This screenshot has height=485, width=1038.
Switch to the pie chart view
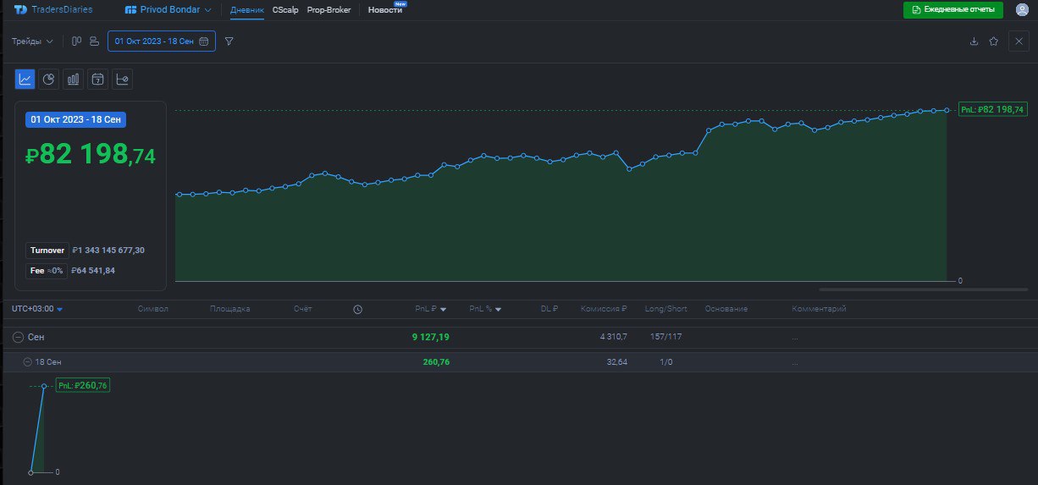[49, 80]
